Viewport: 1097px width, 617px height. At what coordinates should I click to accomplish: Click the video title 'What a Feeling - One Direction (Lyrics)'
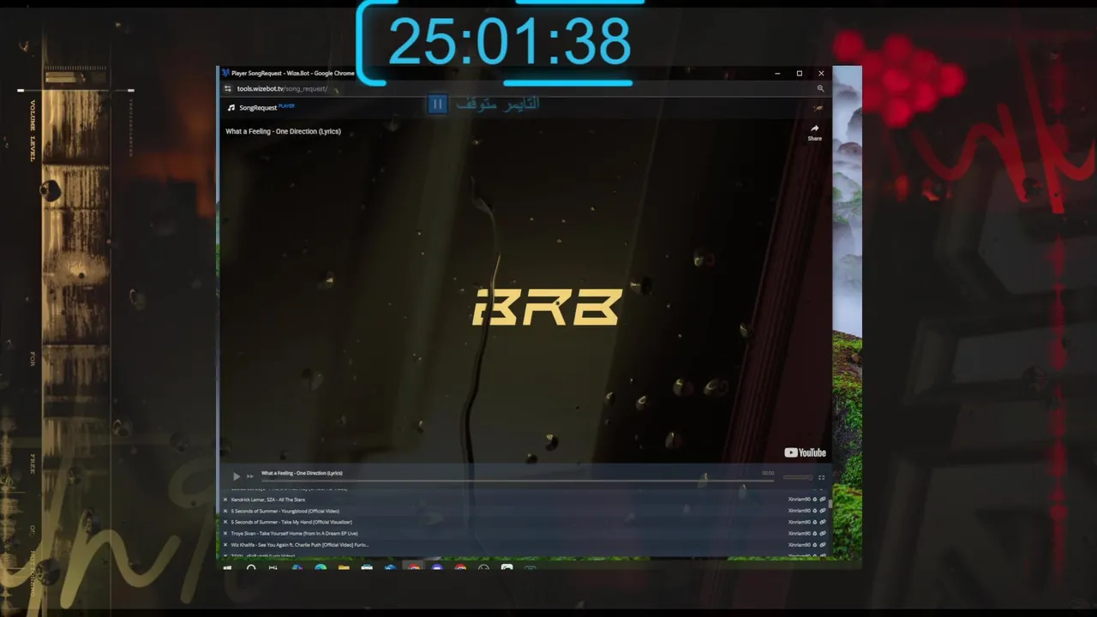[x=283, y=131]
